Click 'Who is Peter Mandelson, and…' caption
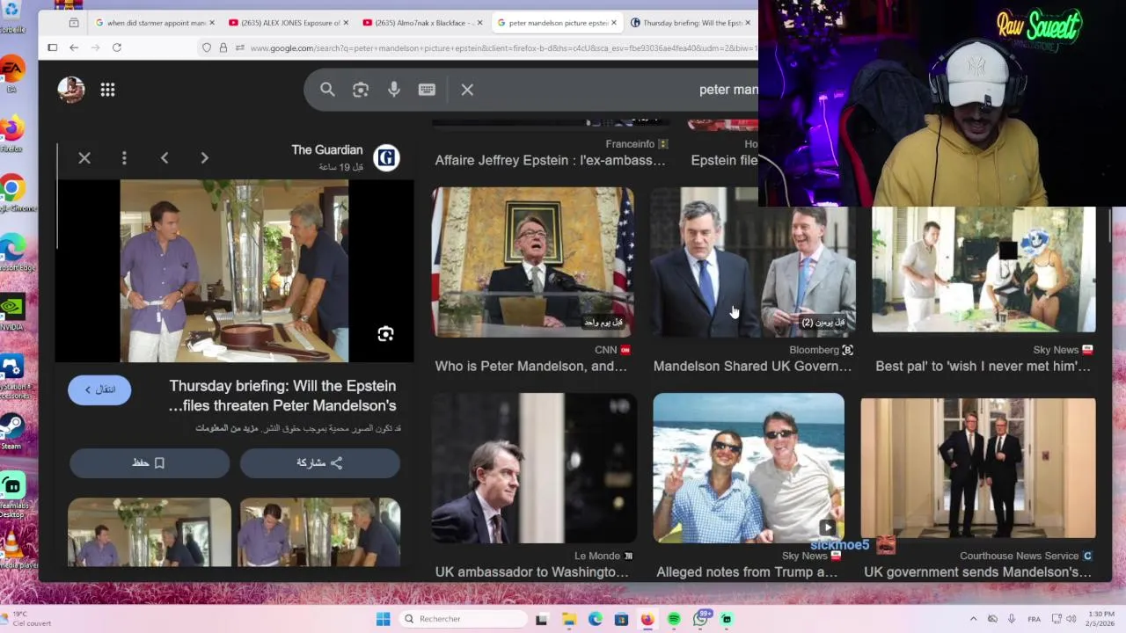 (530, 366)
